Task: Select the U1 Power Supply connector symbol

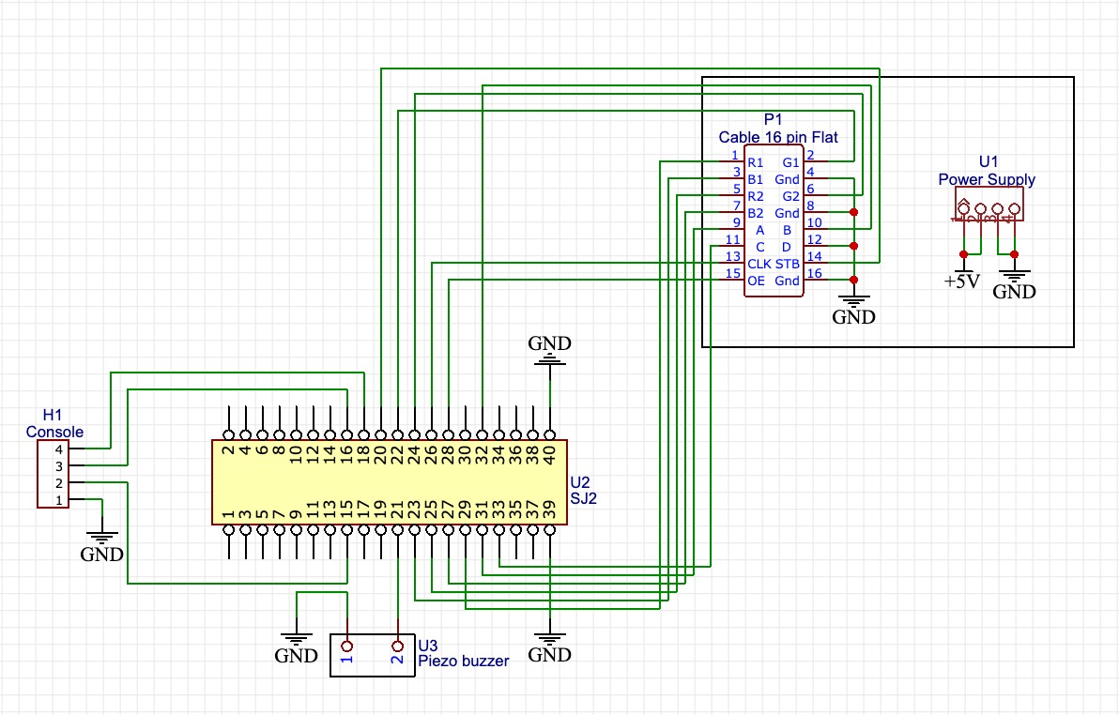Action: 989,205
